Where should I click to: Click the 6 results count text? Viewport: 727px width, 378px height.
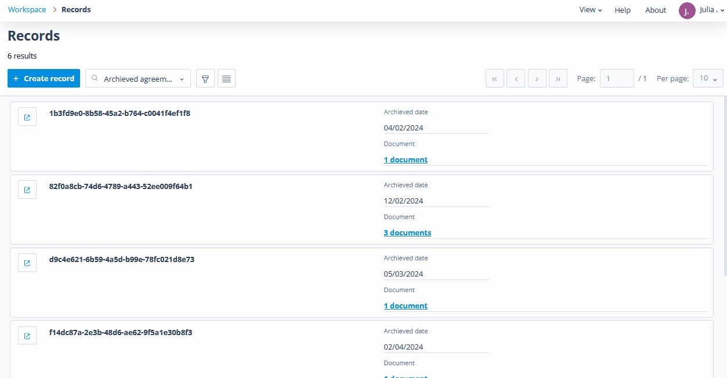pyautogui.click(x=22, y=56)
